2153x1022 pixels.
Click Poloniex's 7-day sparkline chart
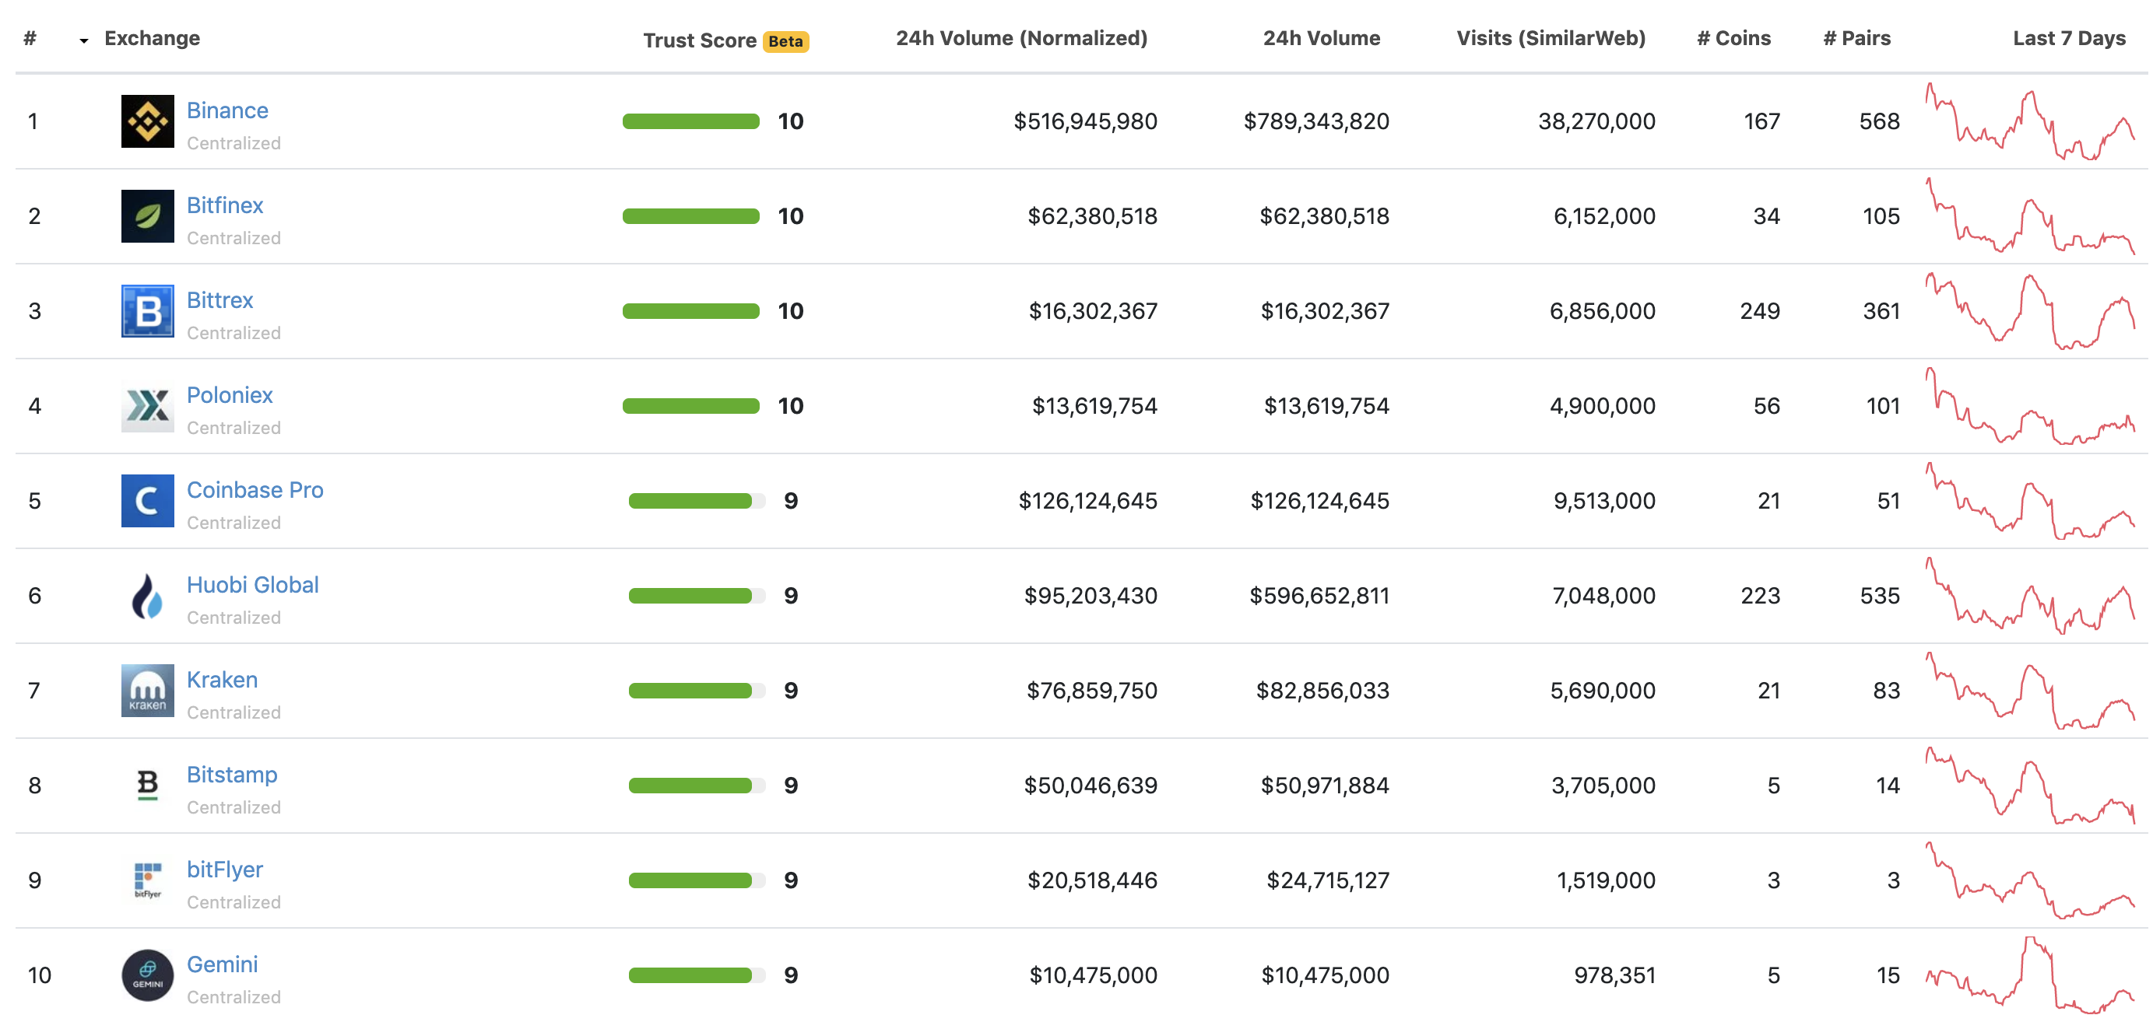tap(2030, 406)
